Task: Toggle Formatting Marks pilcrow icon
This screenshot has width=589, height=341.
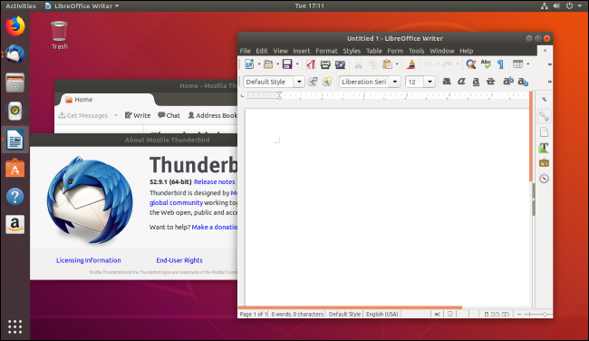Action: click(x=501, y=64)
